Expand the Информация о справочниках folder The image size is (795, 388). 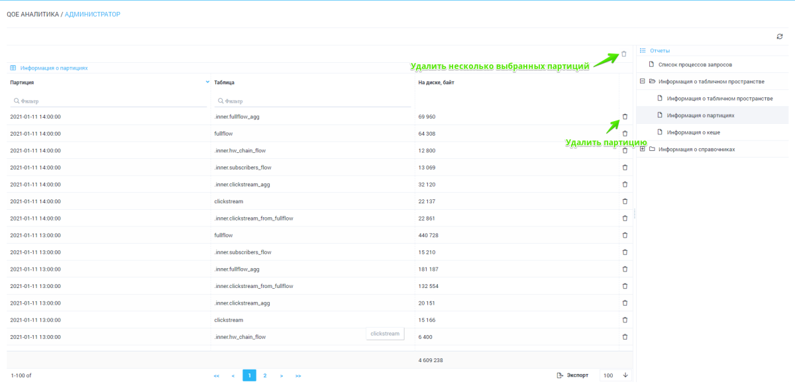pyautogui.click(x=642, y=149)
